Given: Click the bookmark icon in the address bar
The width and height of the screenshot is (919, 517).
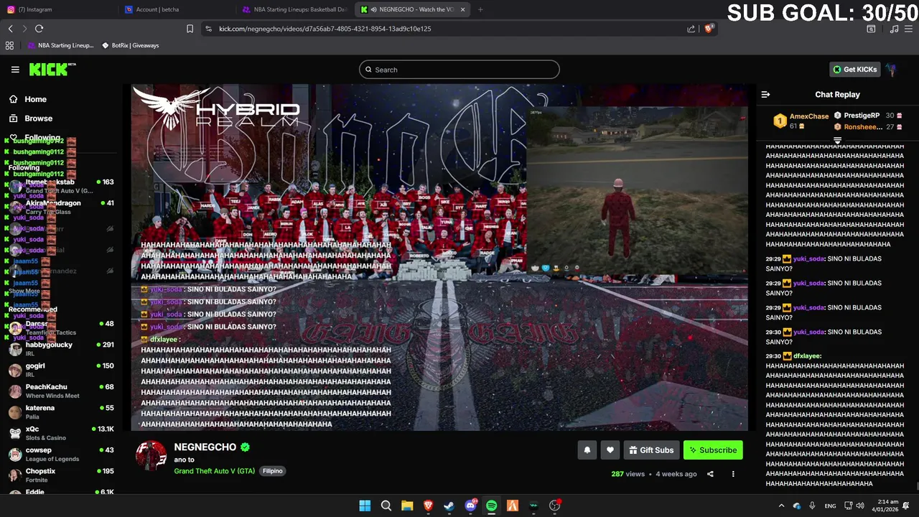Looking at the screenshot, I should tap(190, 29).
